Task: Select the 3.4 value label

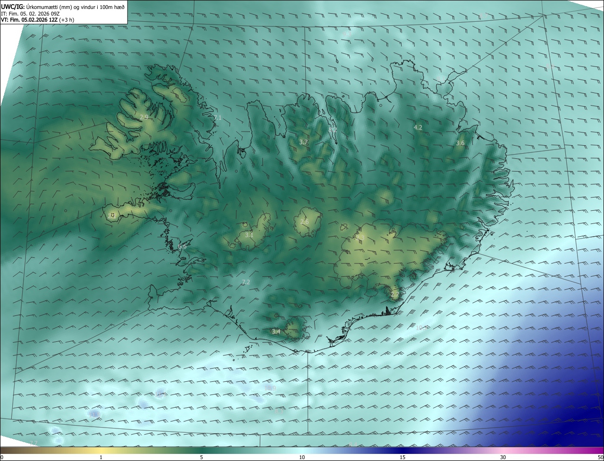Action: coord(276,331)
